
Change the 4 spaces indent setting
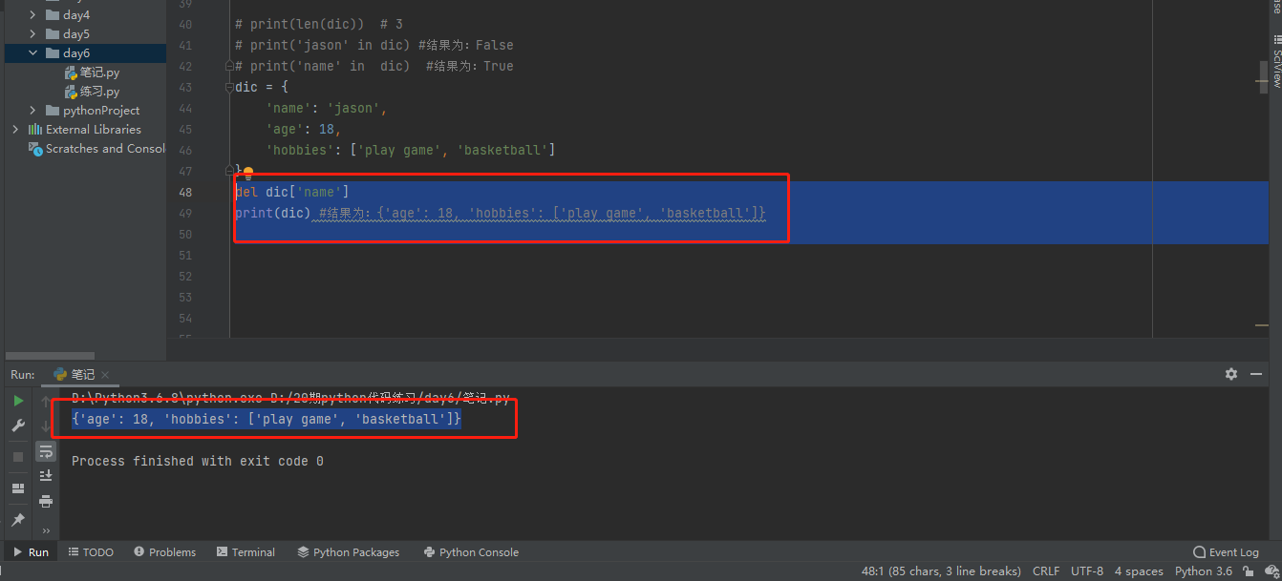pos(1139,571)
